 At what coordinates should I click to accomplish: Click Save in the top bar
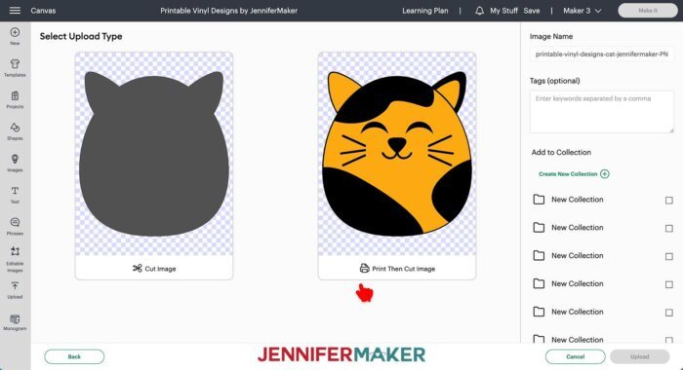pyautogui.click(x=532, y=11)
